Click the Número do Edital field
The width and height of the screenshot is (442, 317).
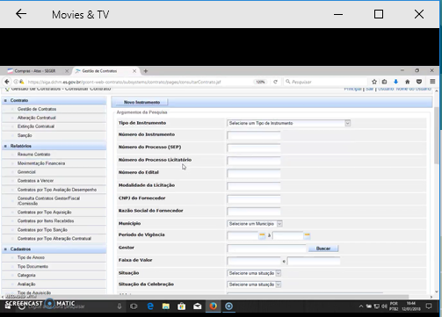click(254, 174)
